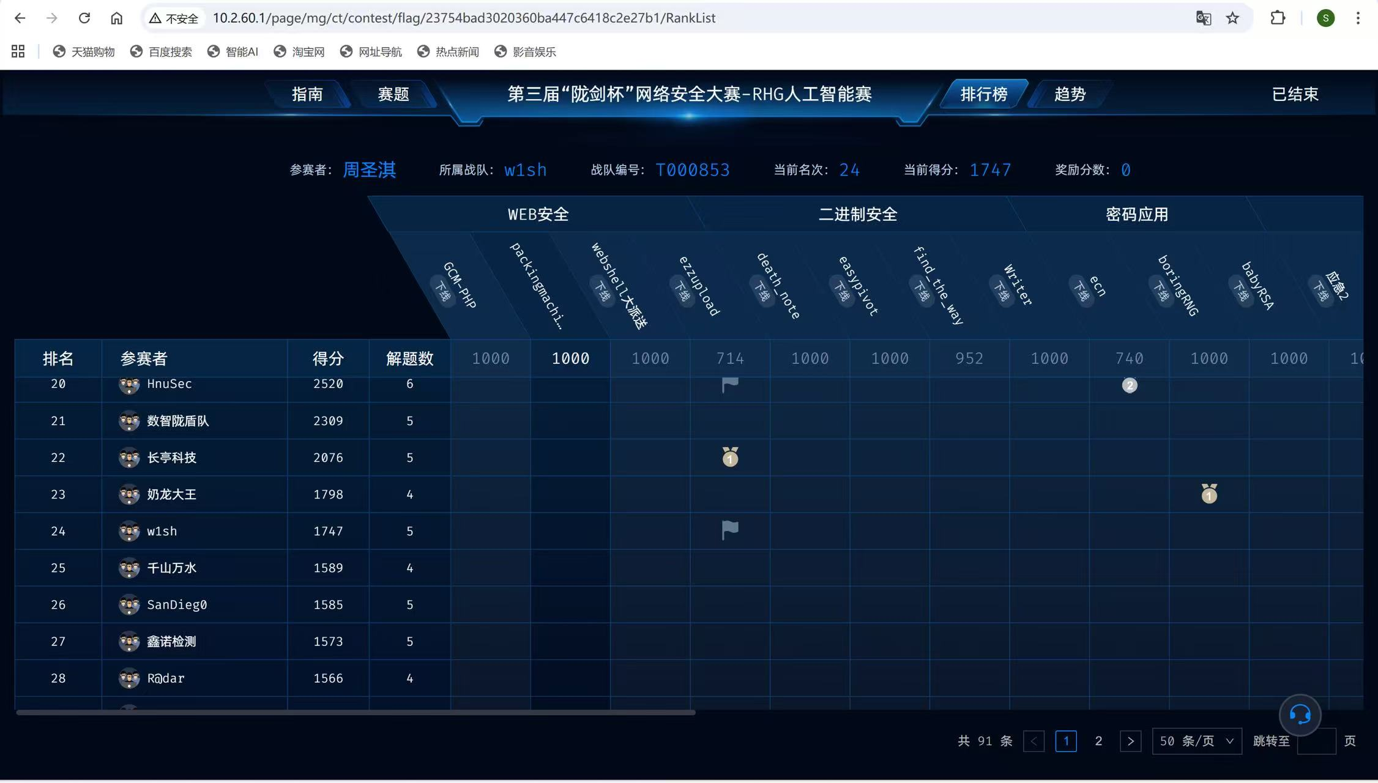The width and height of the screenshot is (1378, 783).
Task: Click the customer support headset icon
Action: tap(1300, 714)
